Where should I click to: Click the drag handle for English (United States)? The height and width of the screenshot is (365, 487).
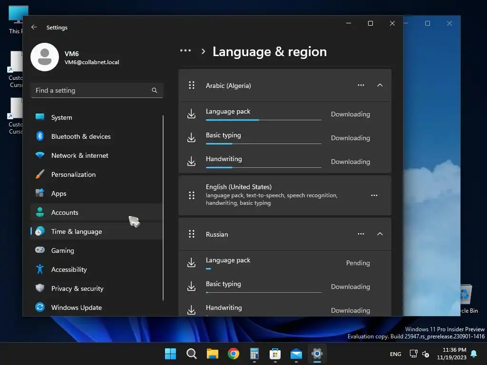click(x=192, y=195)
